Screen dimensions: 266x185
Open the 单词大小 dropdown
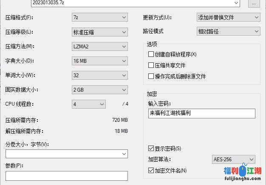click(99, 76)
